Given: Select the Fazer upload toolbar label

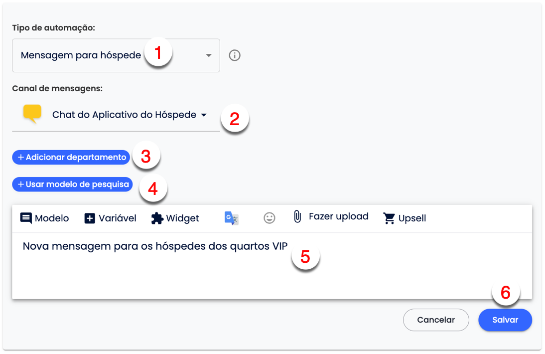Looking at the screenshot, I should pos(338,217).
